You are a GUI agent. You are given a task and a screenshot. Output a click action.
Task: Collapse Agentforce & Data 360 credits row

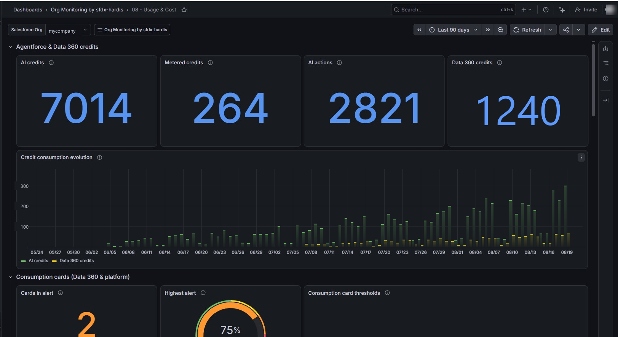[10, 47]
